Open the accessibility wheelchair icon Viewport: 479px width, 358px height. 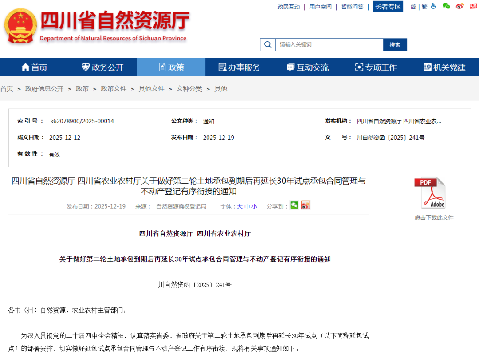[434, 6]
